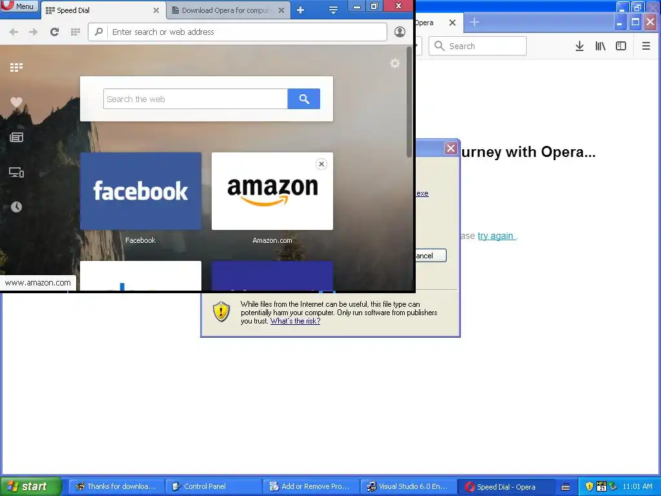The width and height of the screenshot is (661, 496).
Task: Focus the Opera address bar
Action: 238,32
